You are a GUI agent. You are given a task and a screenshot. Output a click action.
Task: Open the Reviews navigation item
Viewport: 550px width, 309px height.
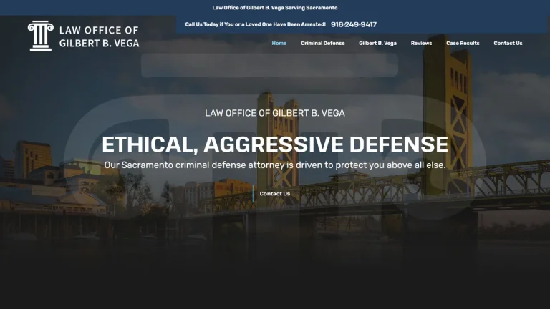click(421, 43)
